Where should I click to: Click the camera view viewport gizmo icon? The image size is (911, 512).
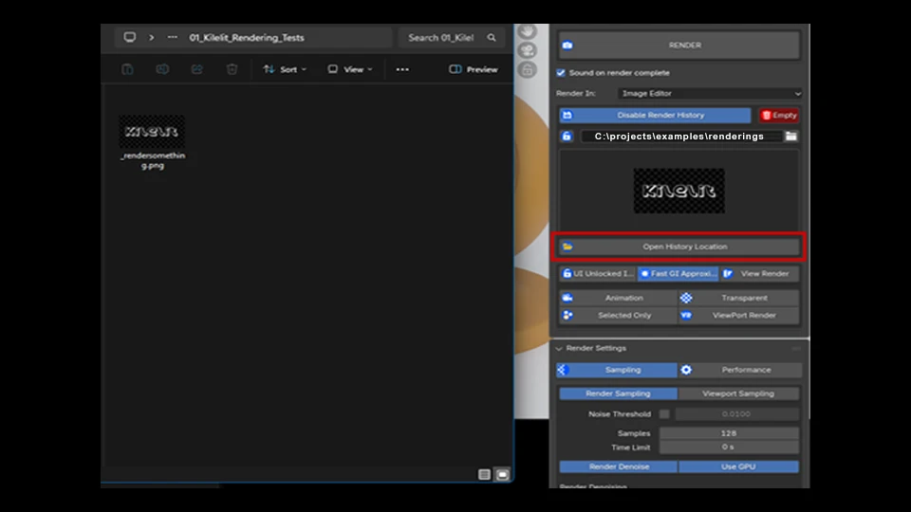[527, 50]
